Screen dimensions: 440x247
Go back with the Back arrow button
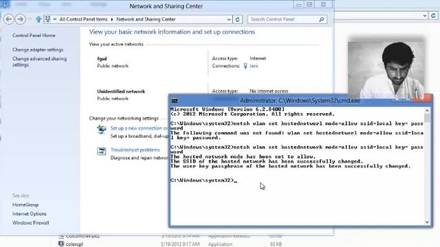9,19
